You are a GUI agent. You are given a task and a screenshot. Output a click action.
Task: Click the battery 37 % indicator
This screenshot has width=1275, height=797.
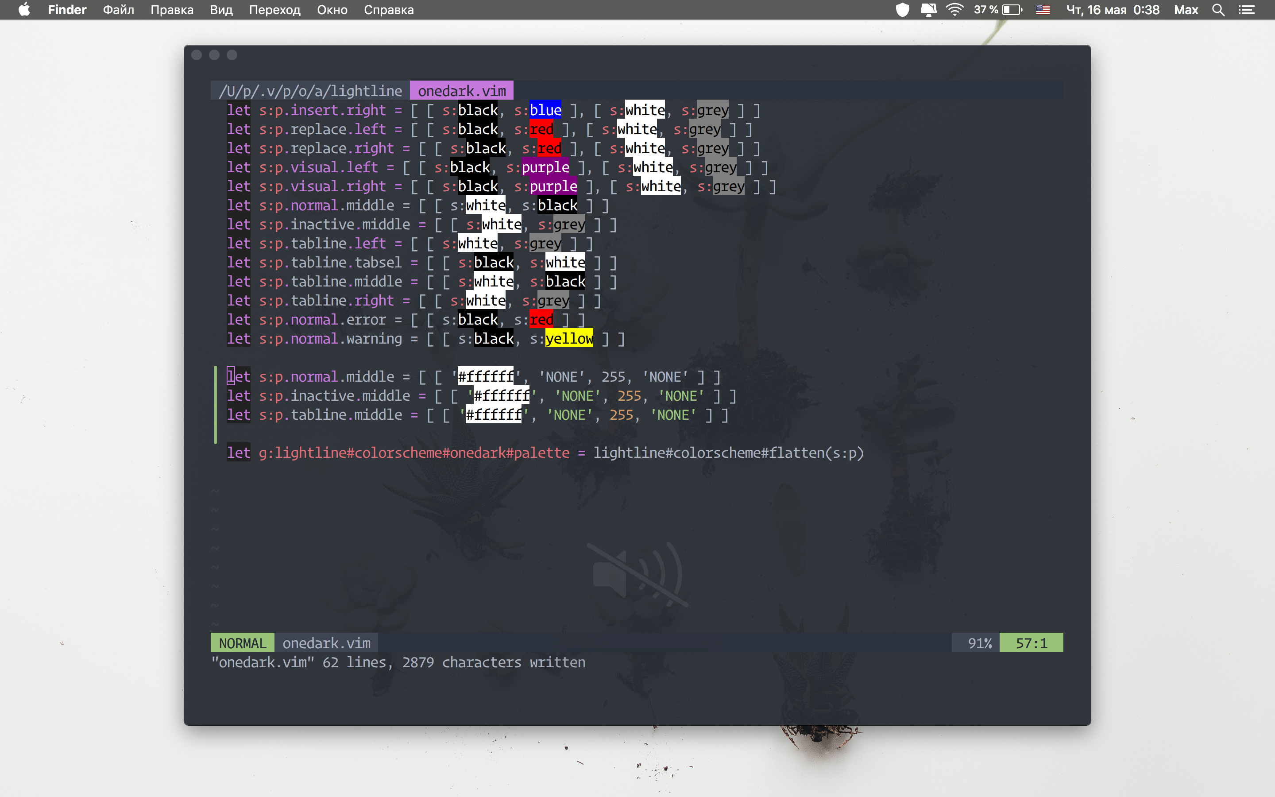pyautogui.click(x=998, y=9)
